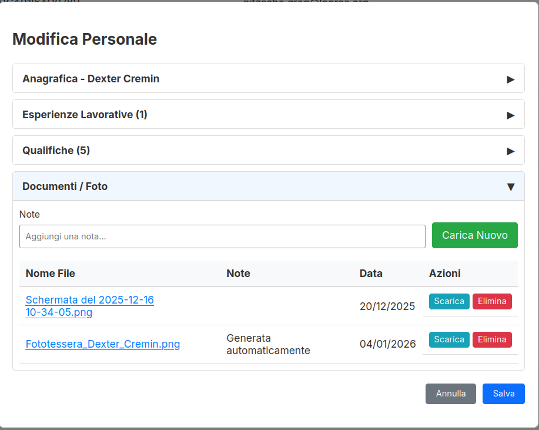The image size is (539, 430).
Task: Click the Data column header
Action: [x=371, y=274]
